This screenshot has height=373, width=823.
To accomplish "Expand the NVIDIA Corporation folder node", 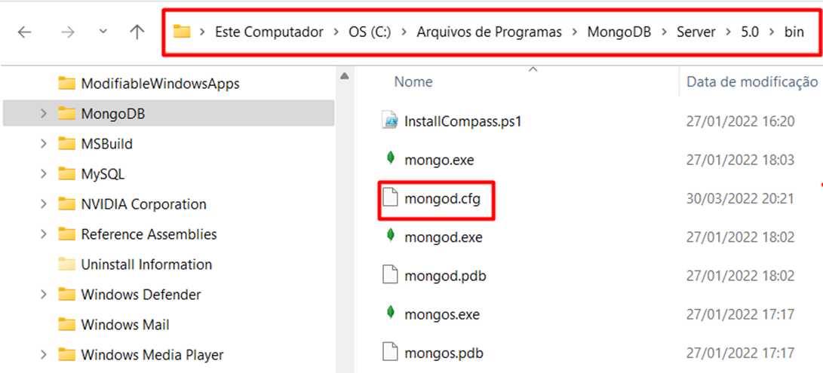I will tap(44, 204).
